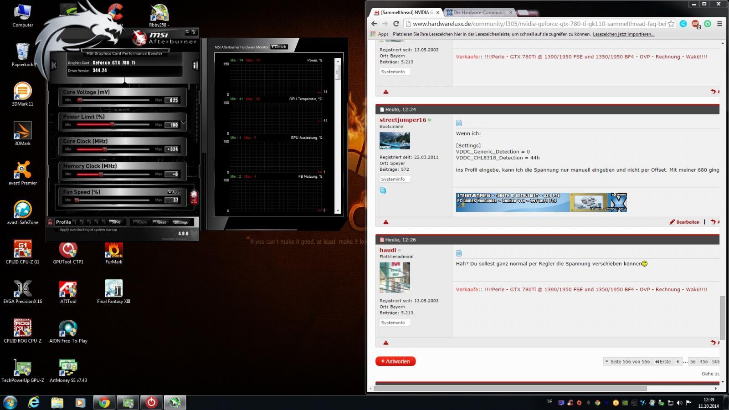Select Afterburner profile slot 5
Image resolution: width=729 pixels, height=410 pixels.
point(104,222)
